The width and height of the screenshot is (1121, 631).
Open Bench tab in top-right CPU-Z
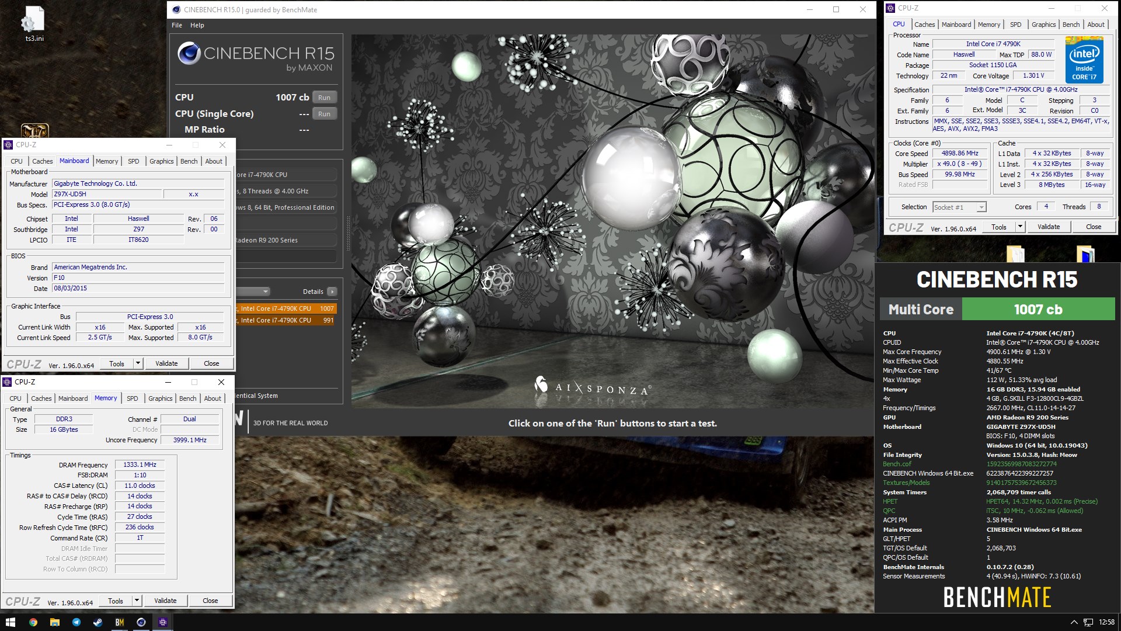1071,25
